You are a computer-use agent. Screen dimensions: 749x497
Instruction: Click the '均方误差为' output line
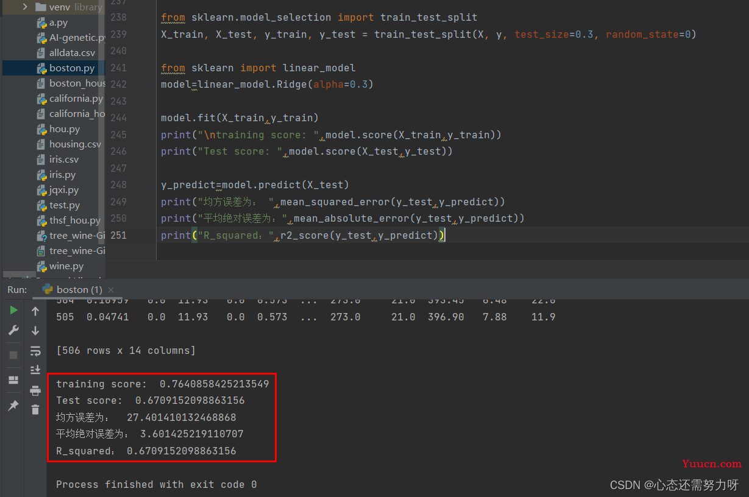146,418
